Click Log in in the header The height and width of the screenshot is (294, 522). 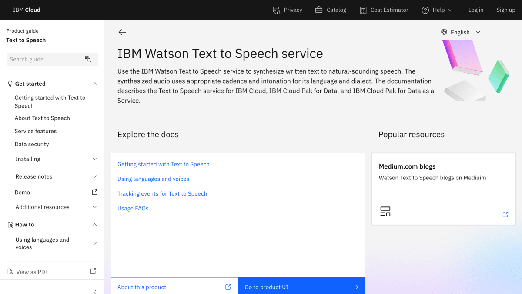coord(476,10)
